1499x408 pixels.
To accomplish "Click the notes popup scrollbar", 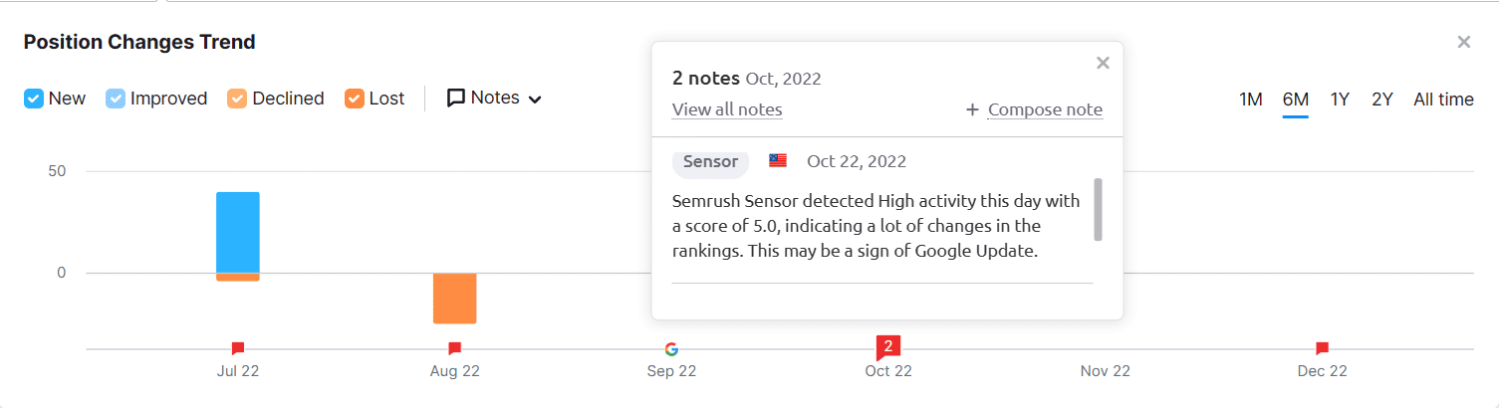I will pyautogui.click(x=1098, y=209).
